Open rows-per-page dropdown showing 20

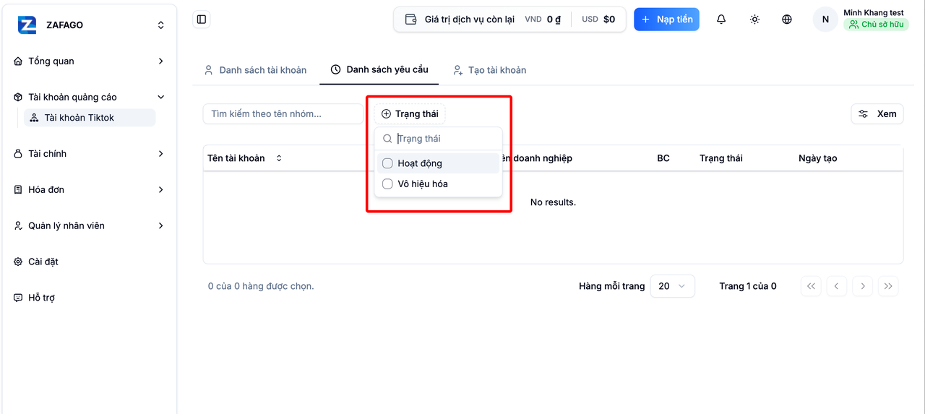[672, 286]
